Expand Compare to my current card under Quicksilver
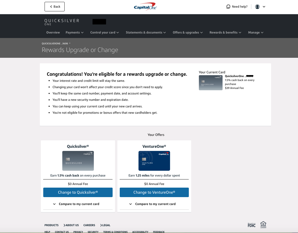Screen dimensions: 298x233 [x=78, y=204]
